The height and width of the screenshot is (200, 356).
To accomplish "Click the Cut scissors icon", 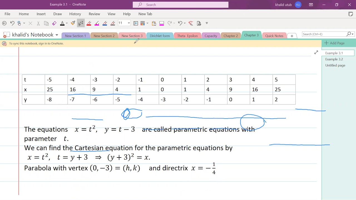I will 38,23.
